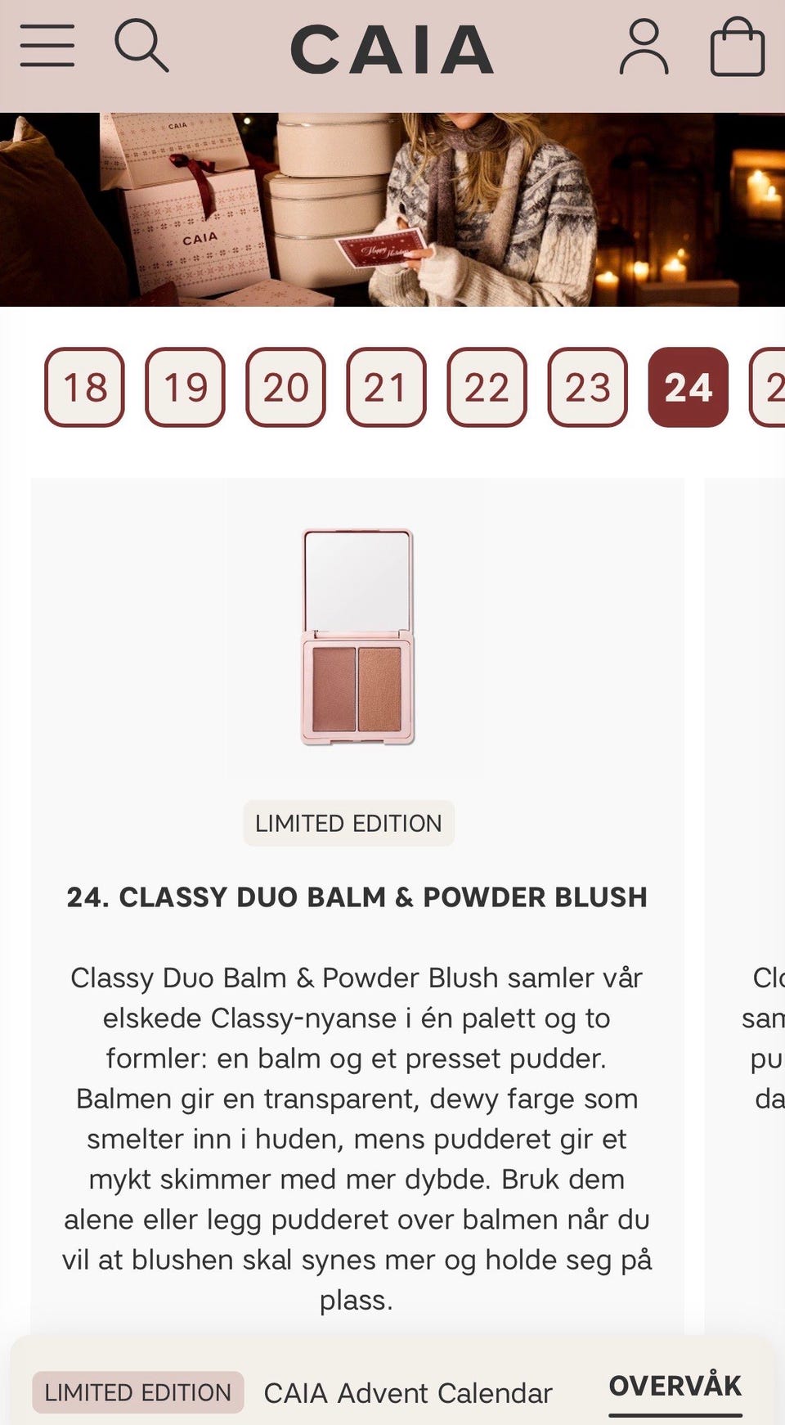785x1425 pixels.
Task: Open the shopping bag cart icon
Action: pyautogui.click(x=738, y=47)
